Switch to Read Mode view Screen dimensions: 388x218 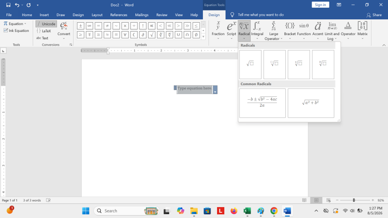pyautogui.click(x=304, y=200)
